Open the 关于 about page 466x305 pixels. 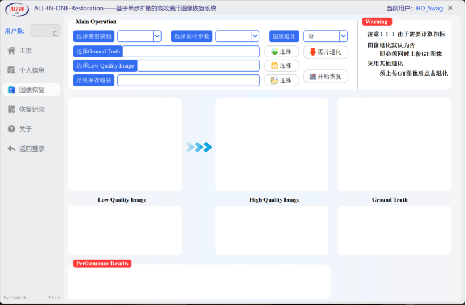pyautogui.click(x=26, y=129)
